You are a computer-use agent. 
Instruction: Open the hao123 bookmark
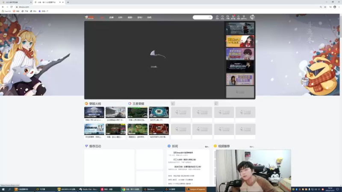pos(6,11)
